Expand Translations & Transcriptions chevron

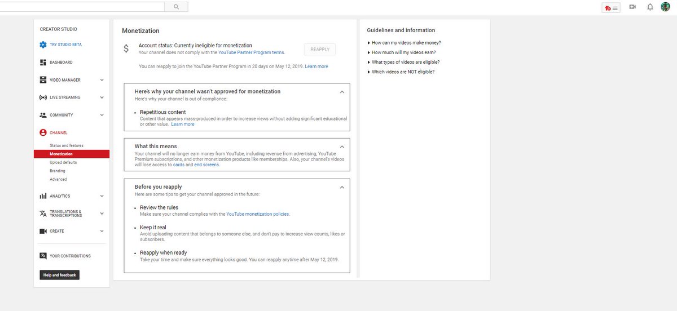click(102, 214)
